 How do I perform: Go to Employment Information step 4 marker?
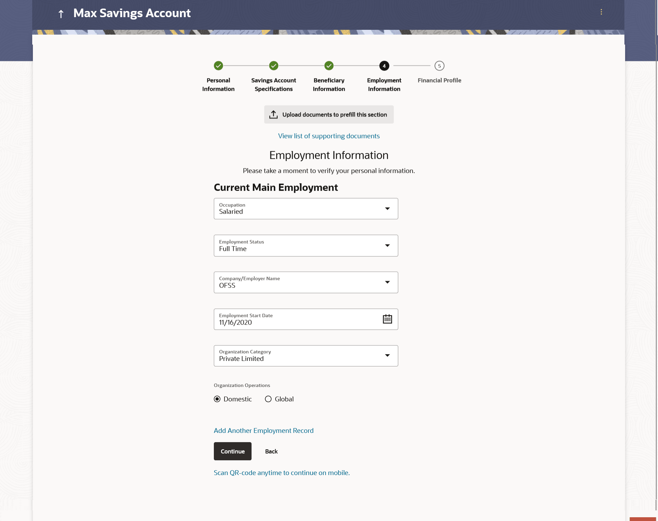coord(384,65)
